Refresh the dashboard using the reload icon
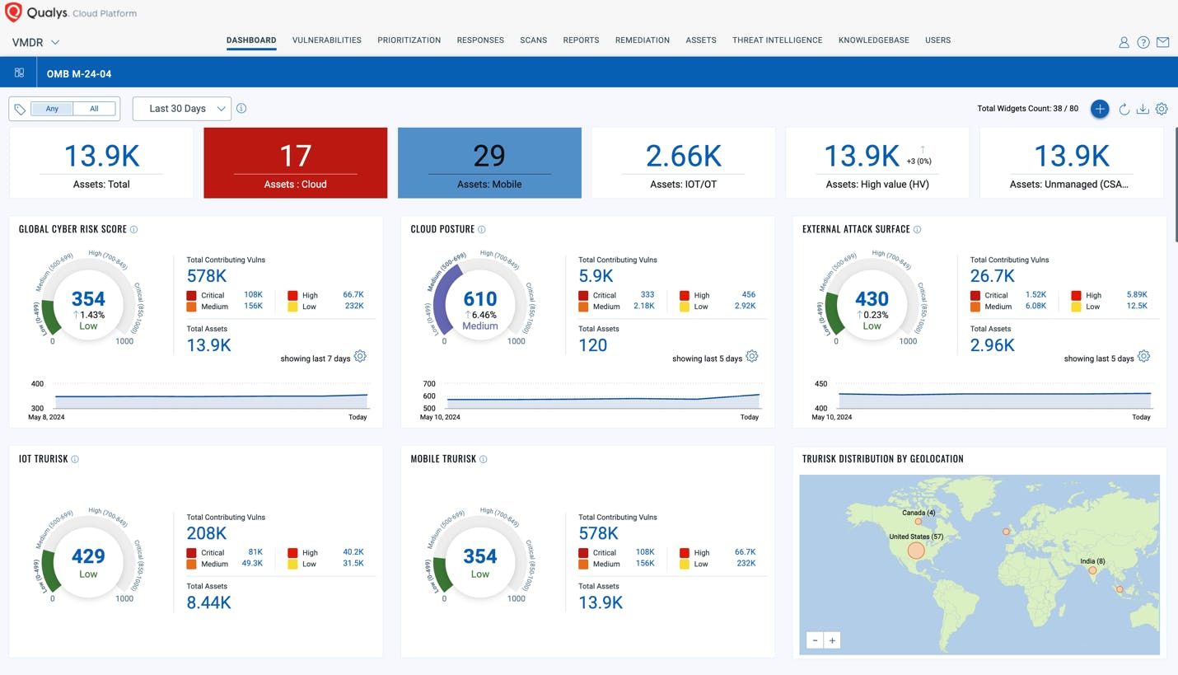Image resolution: width=1178 pixels, height=675 pixels. (x=1123, y=108)
